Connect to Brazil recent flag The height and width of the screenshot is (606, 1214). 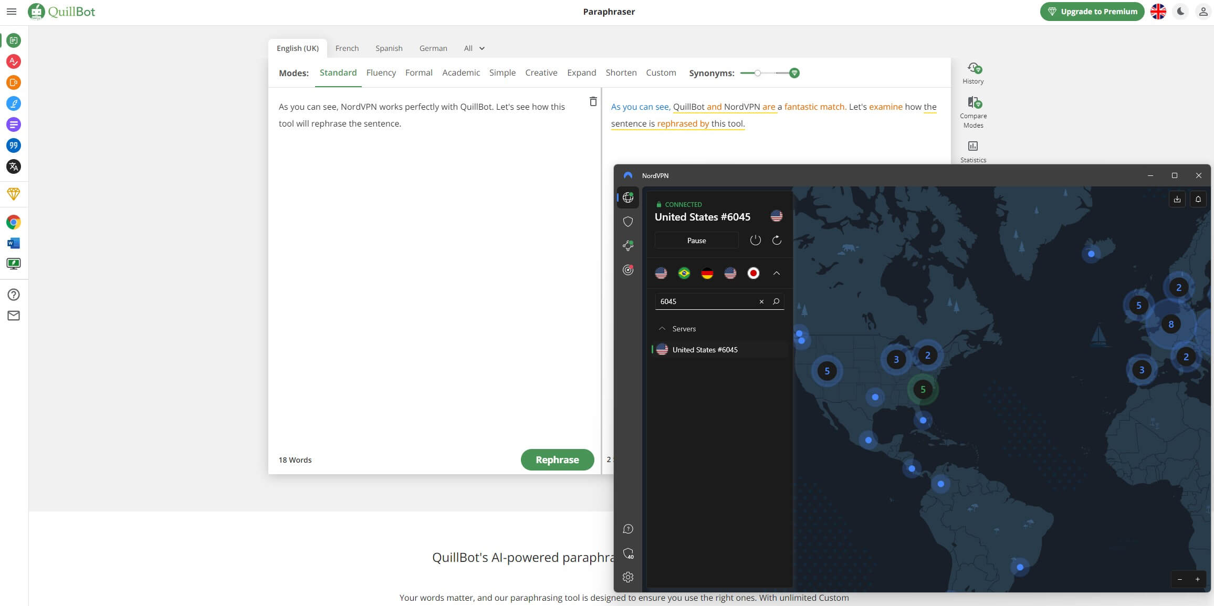click(684, 273)
